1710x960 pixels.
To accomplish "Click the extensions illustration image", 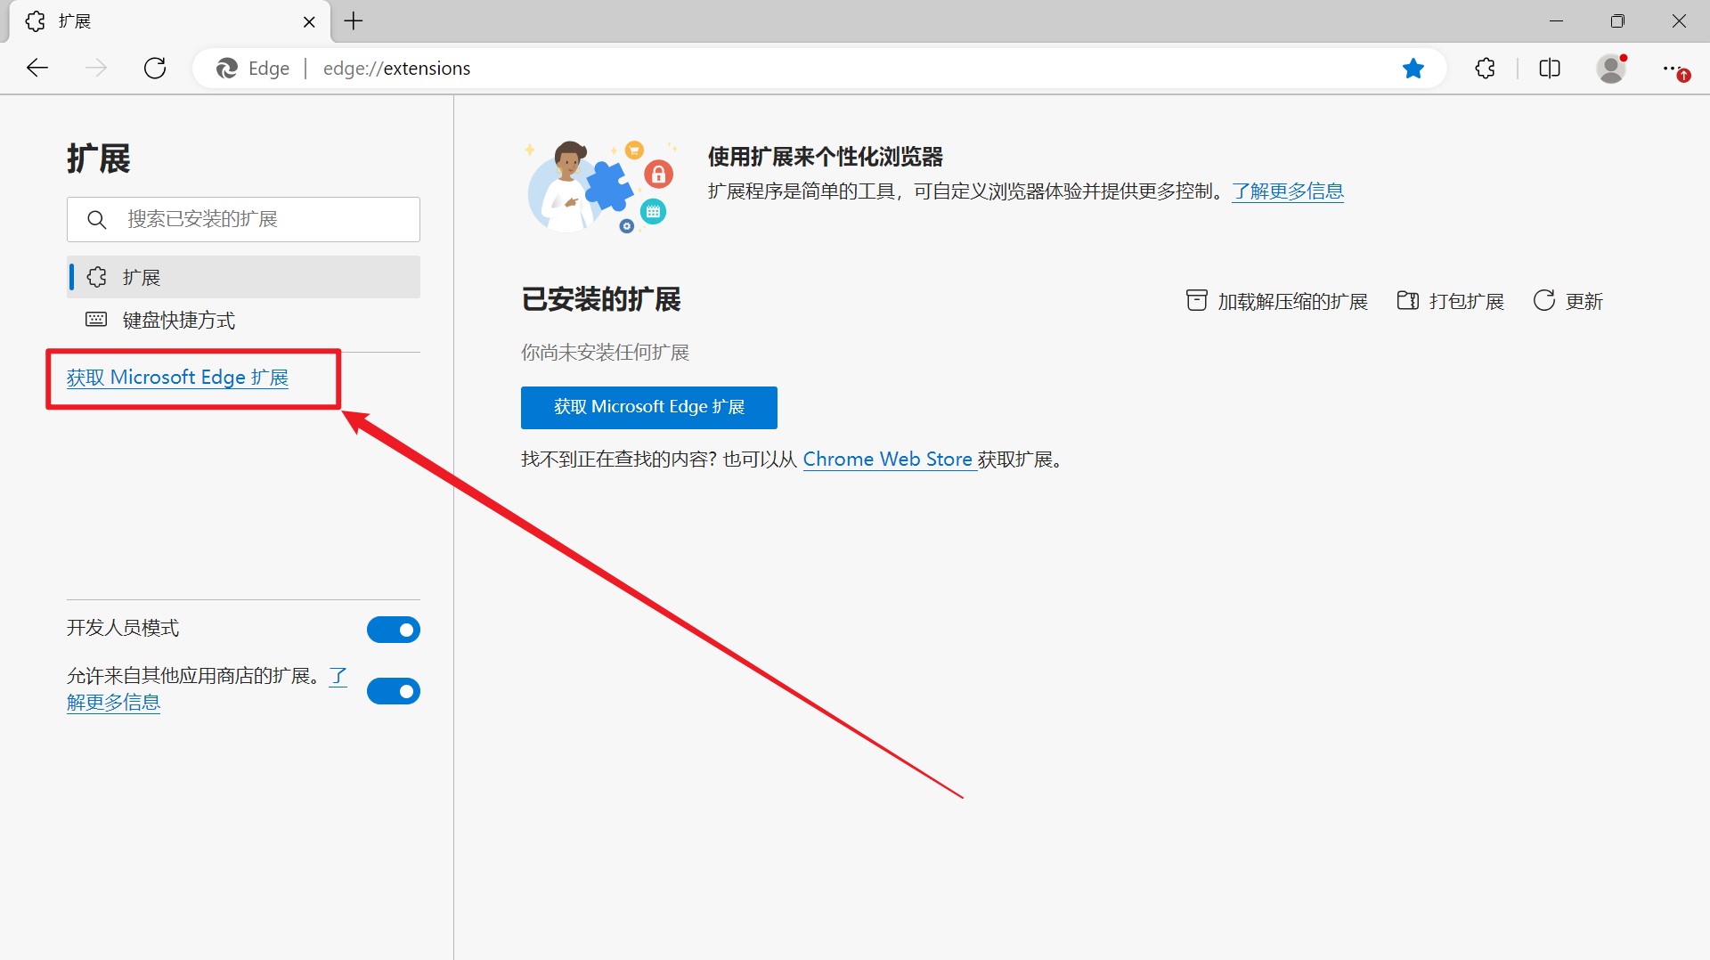I will click(601, 187).
